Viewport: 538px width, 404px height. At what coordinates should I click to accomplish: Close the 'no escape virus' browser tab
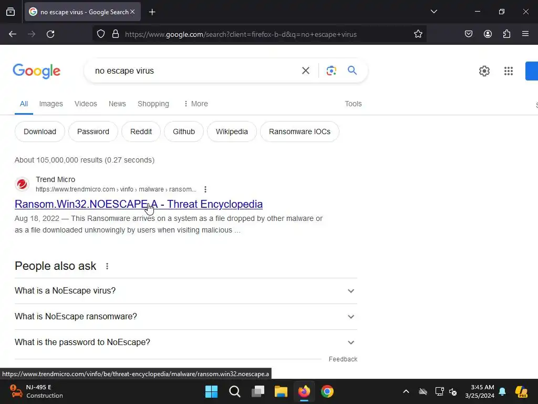132,12
